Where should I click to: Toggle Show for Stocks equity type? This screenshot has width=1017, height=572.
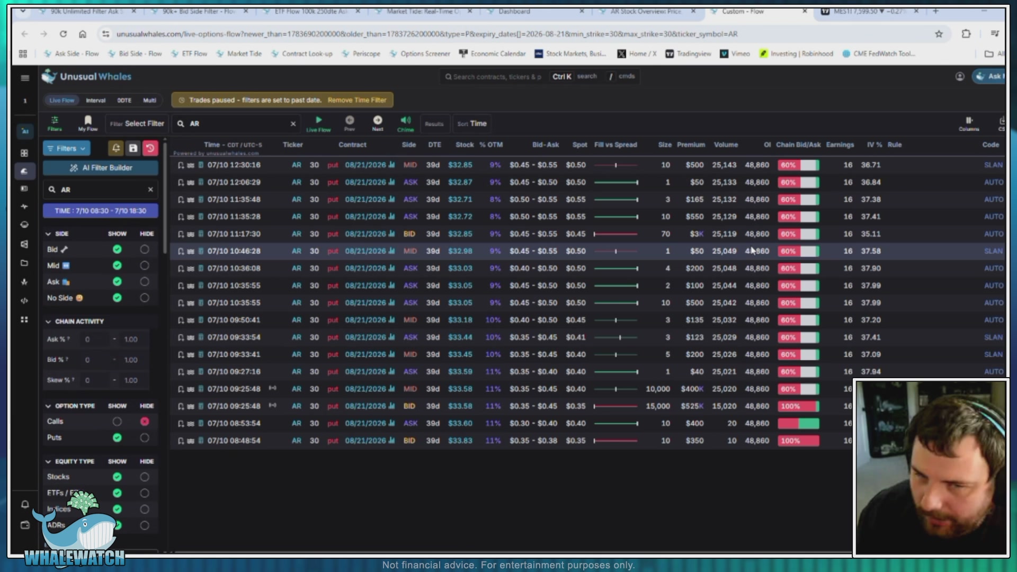pyautogui.click(x=117, y=477)
